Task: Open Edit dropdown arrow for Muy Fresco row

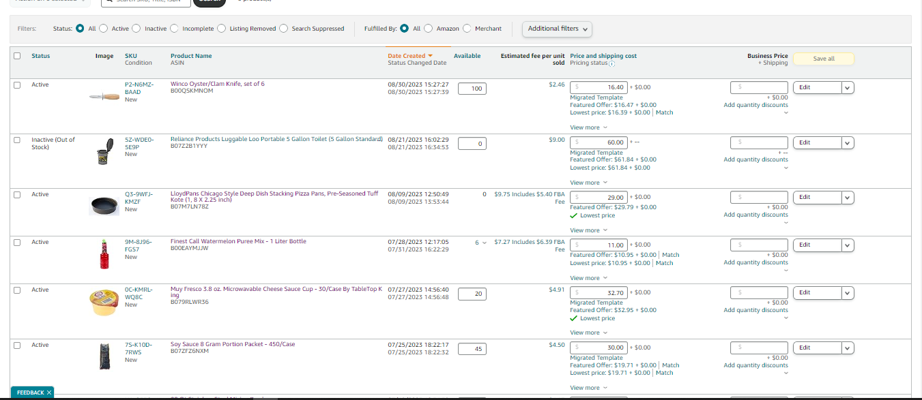Action: [848, 292]
